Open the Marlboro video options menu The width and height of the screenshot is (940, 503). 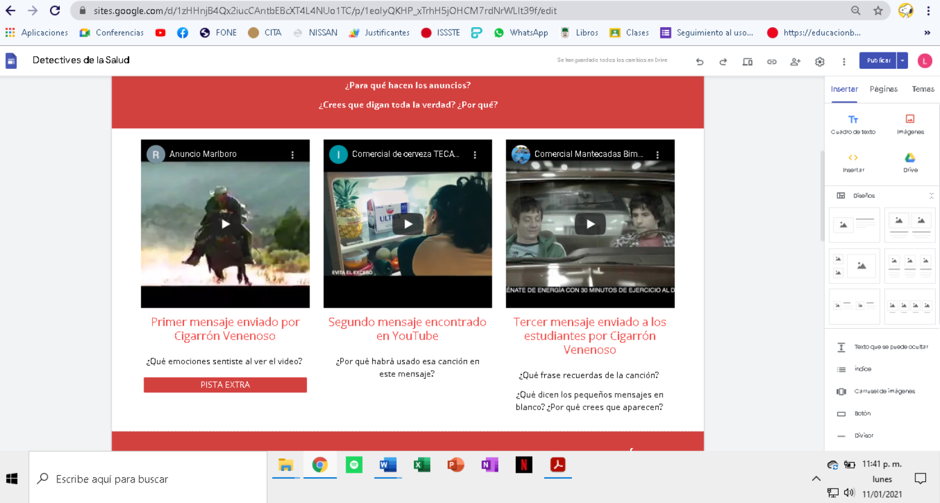tap(293, 155)
